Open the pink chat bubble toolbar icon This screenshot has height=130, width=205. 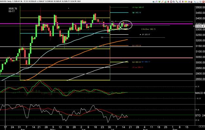coord(156,2)
